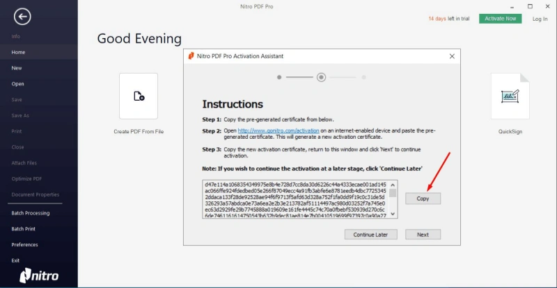
Task: Click Exit in the sidebar menu
Action: click(x=15, y=260)
